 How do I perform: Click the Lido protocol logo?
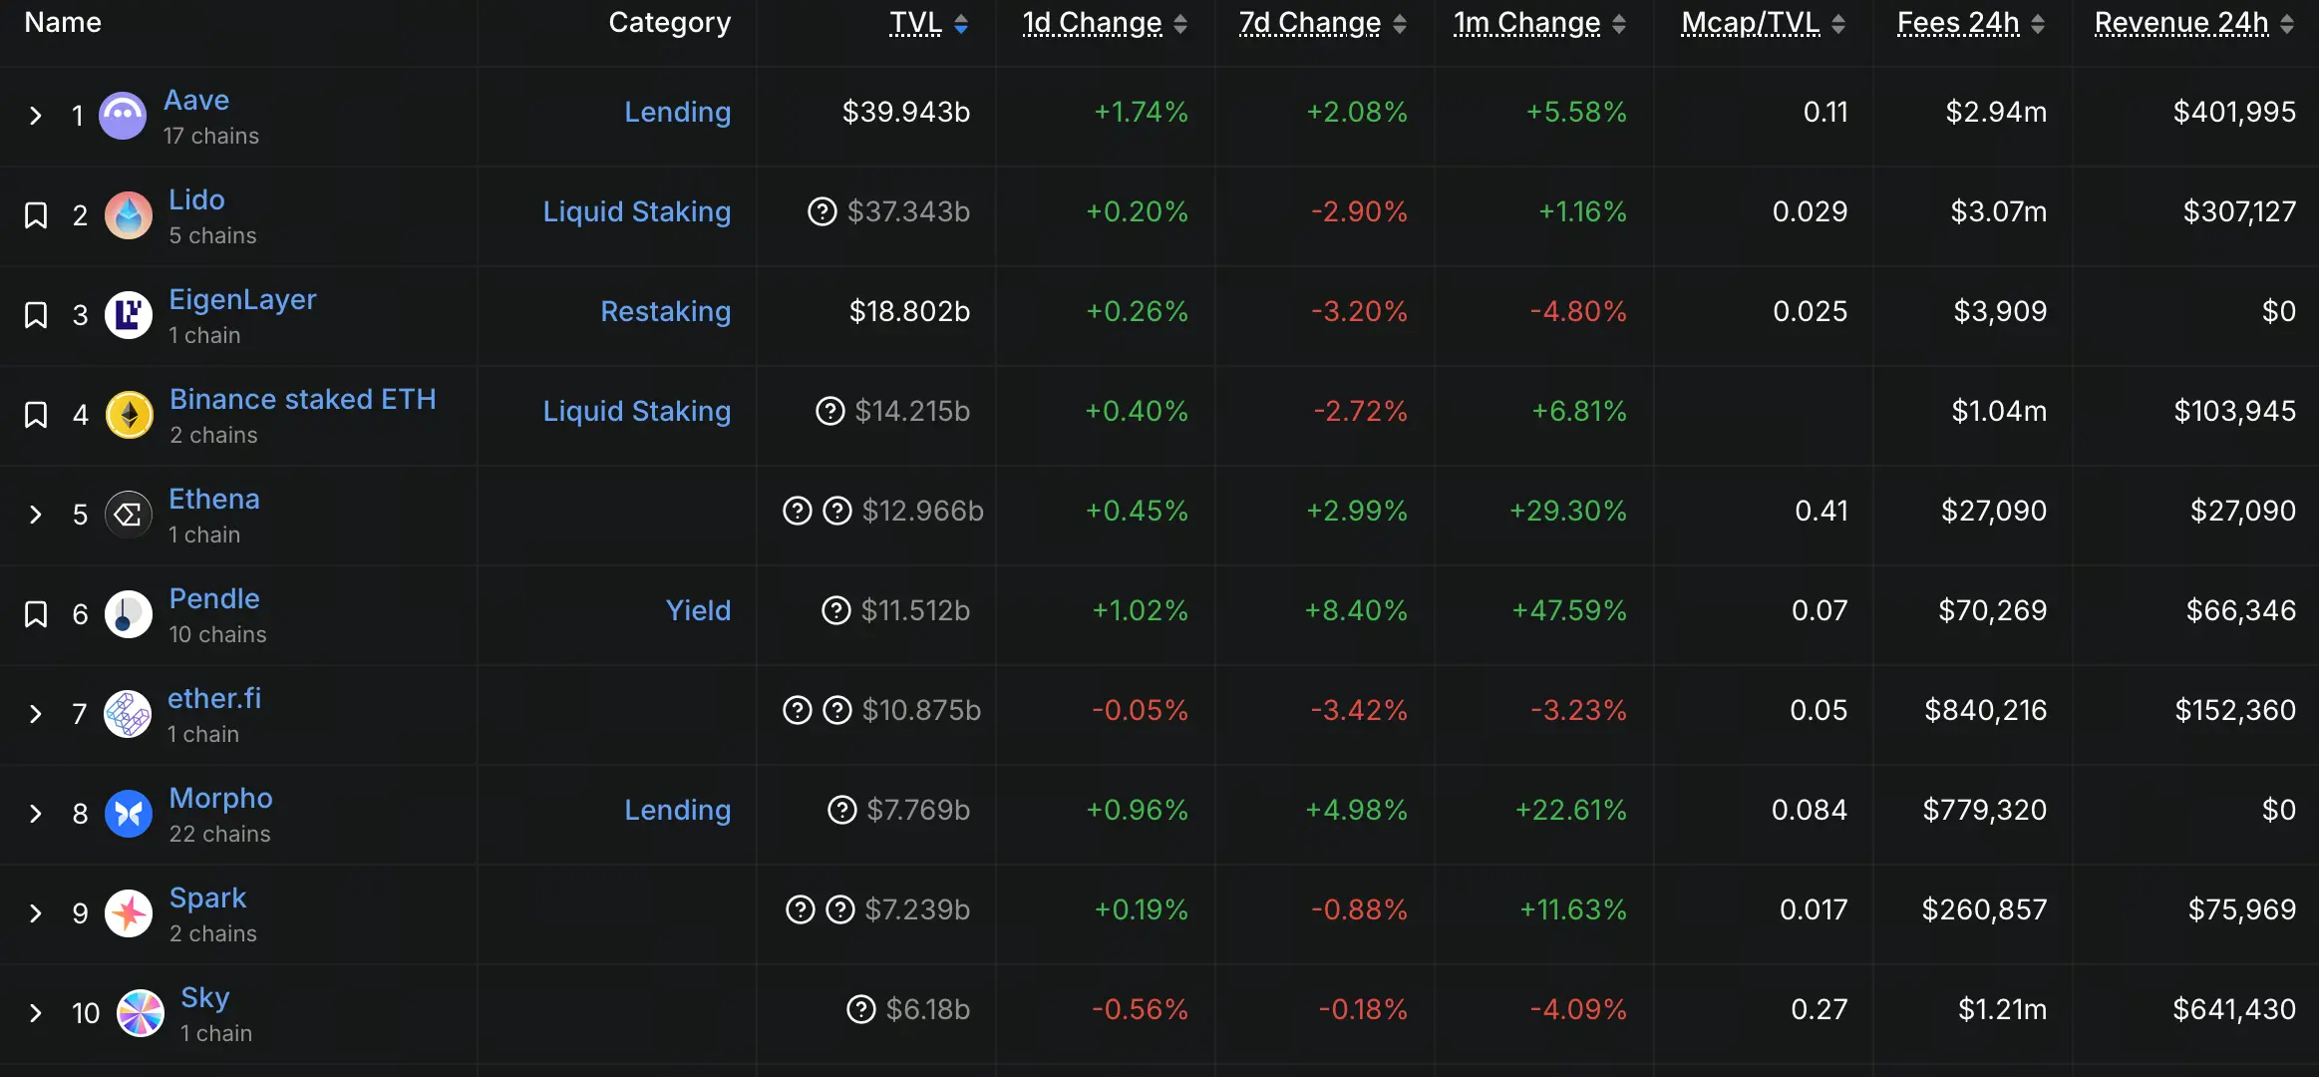(129, 215)
